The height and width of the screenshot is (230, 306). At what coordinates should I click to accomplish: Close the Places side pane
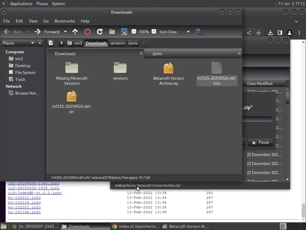[x=40, y=43]
